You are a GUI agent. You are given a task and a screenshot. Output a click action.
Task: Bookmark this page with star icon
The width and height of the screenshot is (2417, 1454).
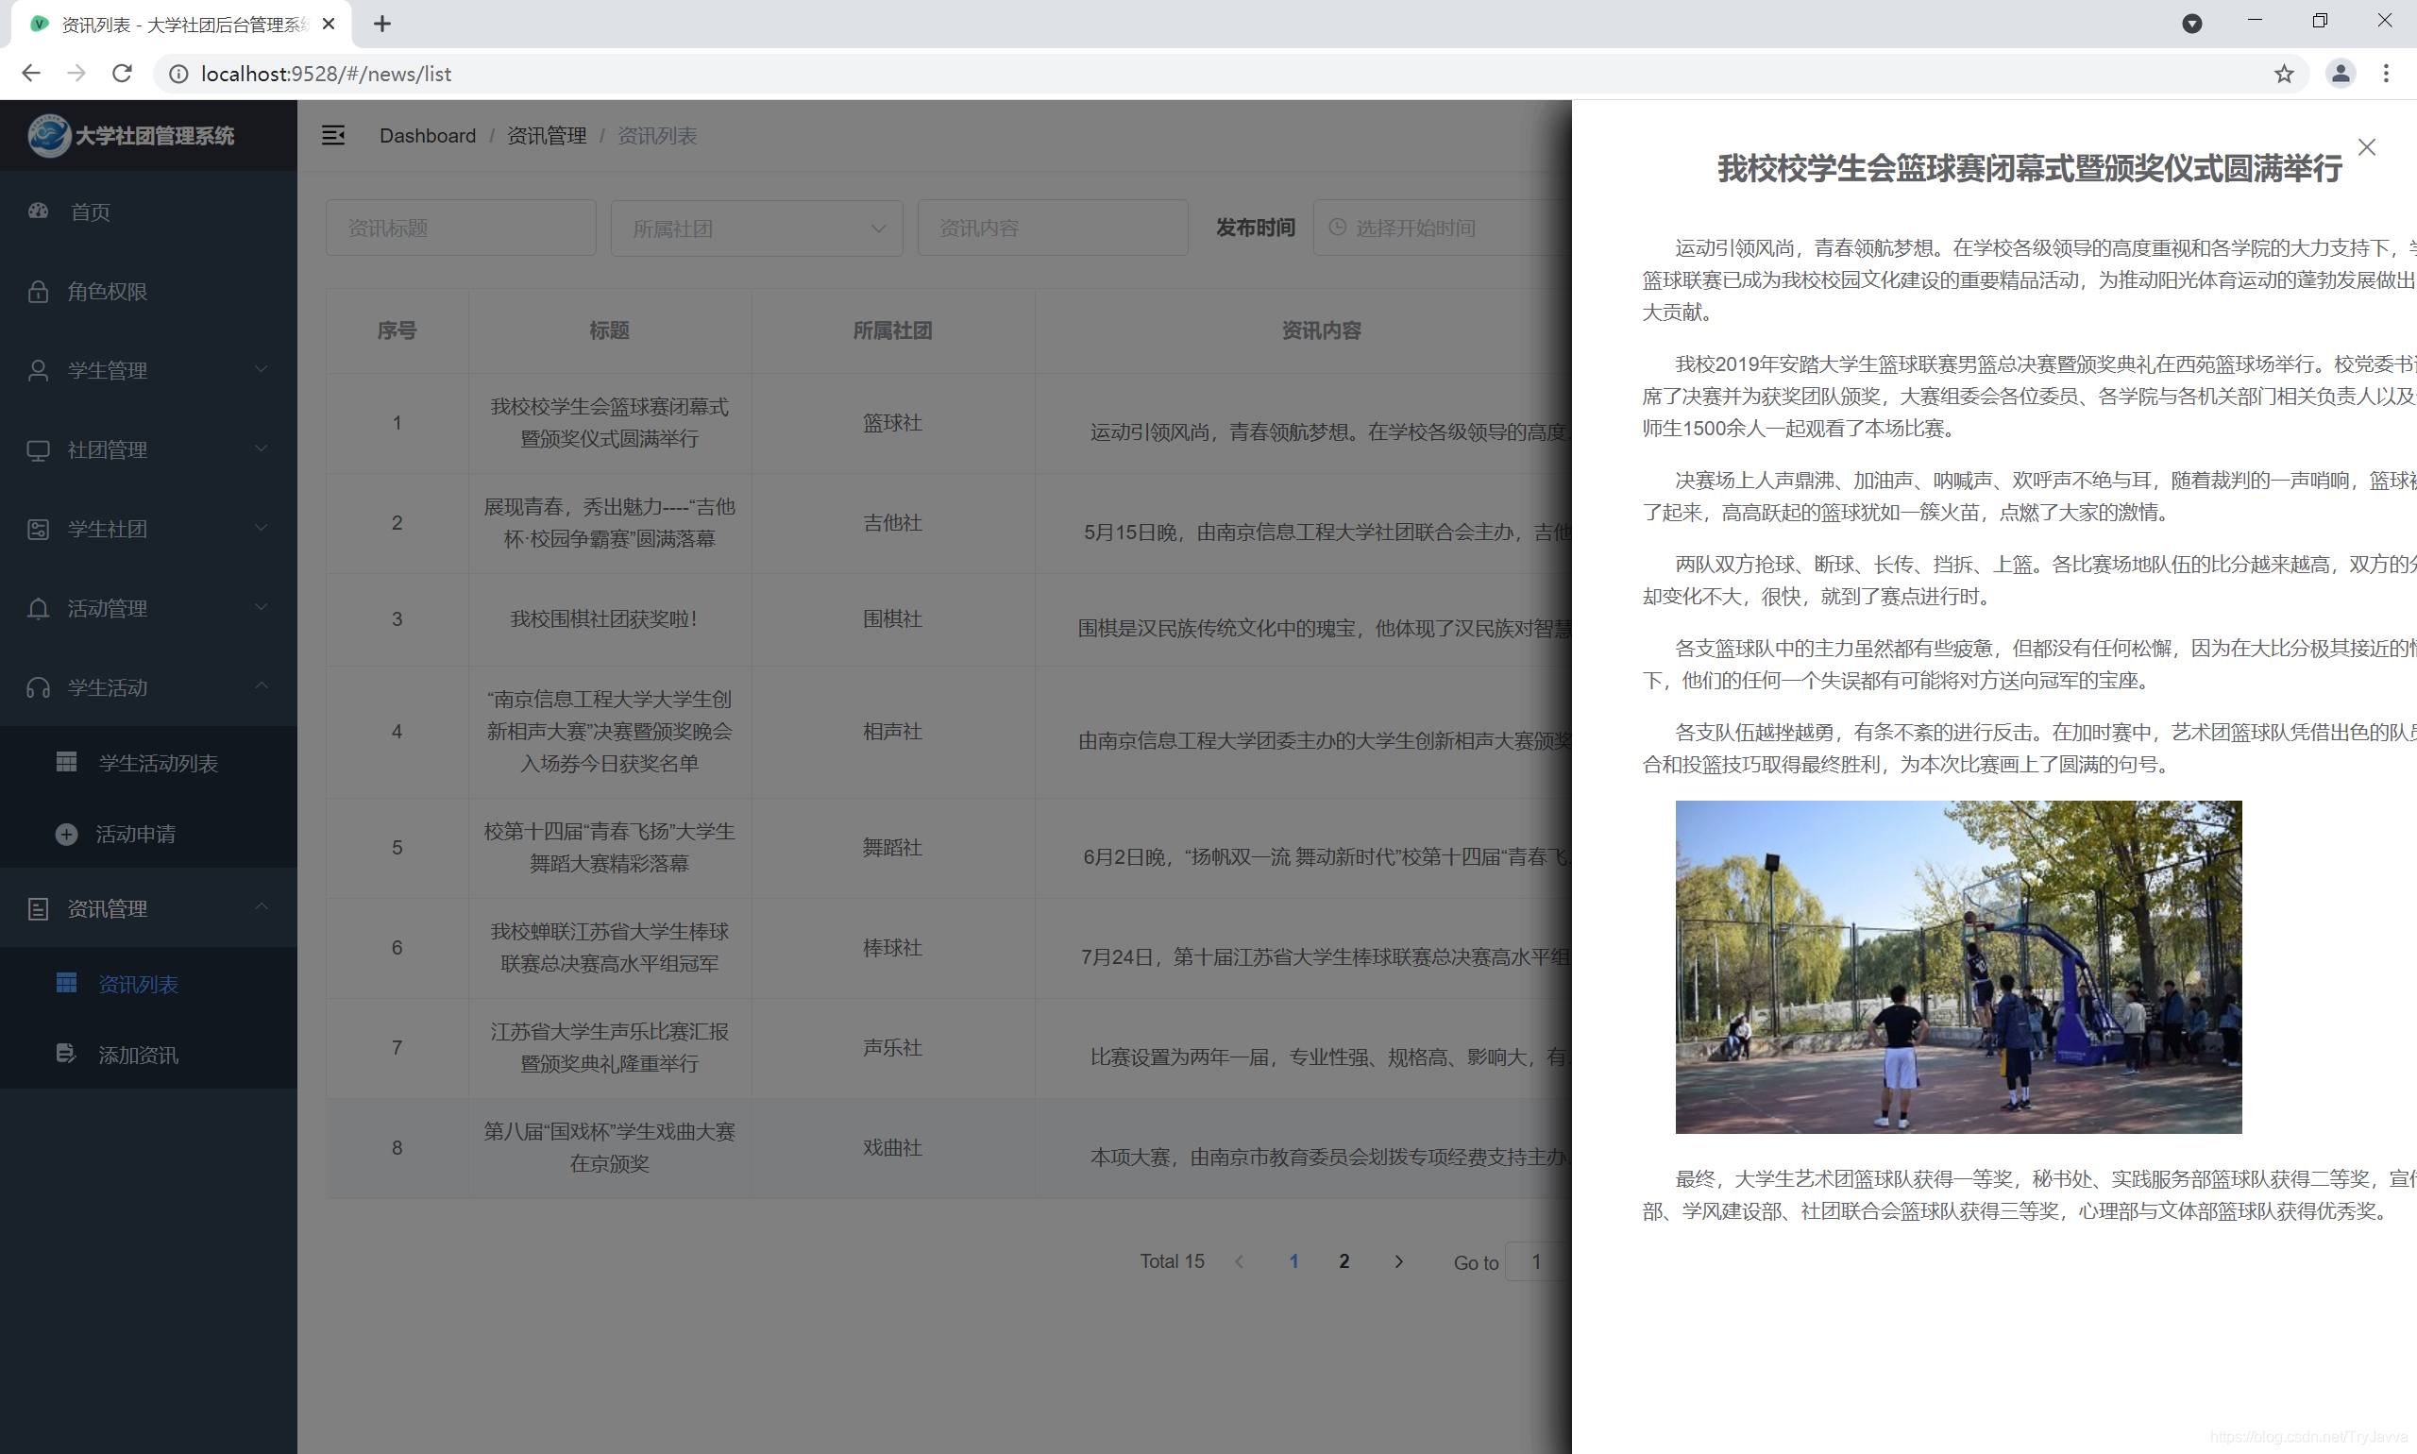tap(2284, 74)
